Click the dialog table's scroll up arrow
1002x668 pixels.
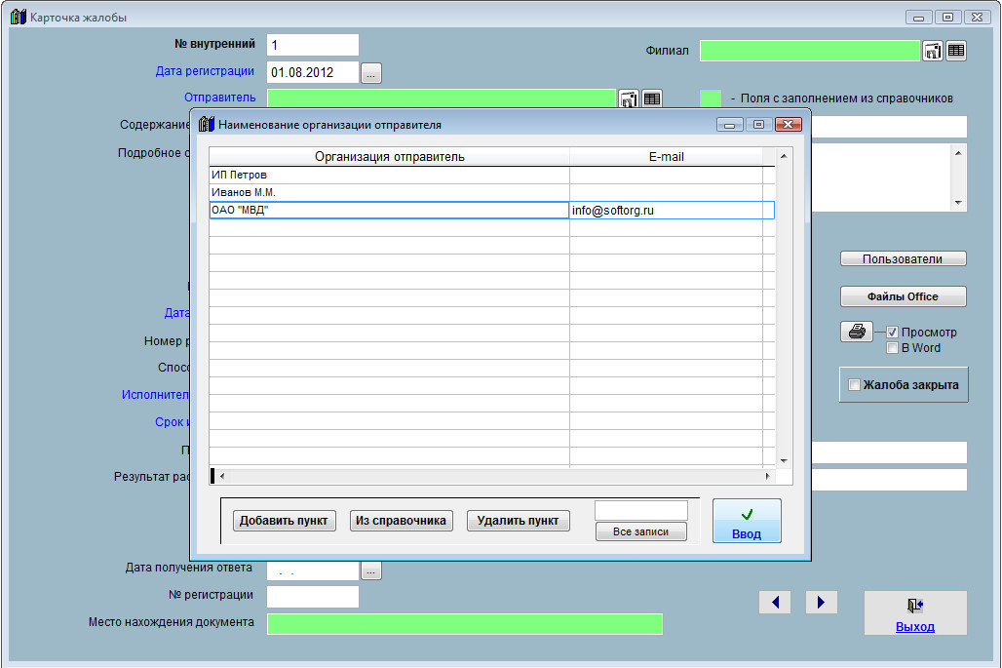(784, 156)
